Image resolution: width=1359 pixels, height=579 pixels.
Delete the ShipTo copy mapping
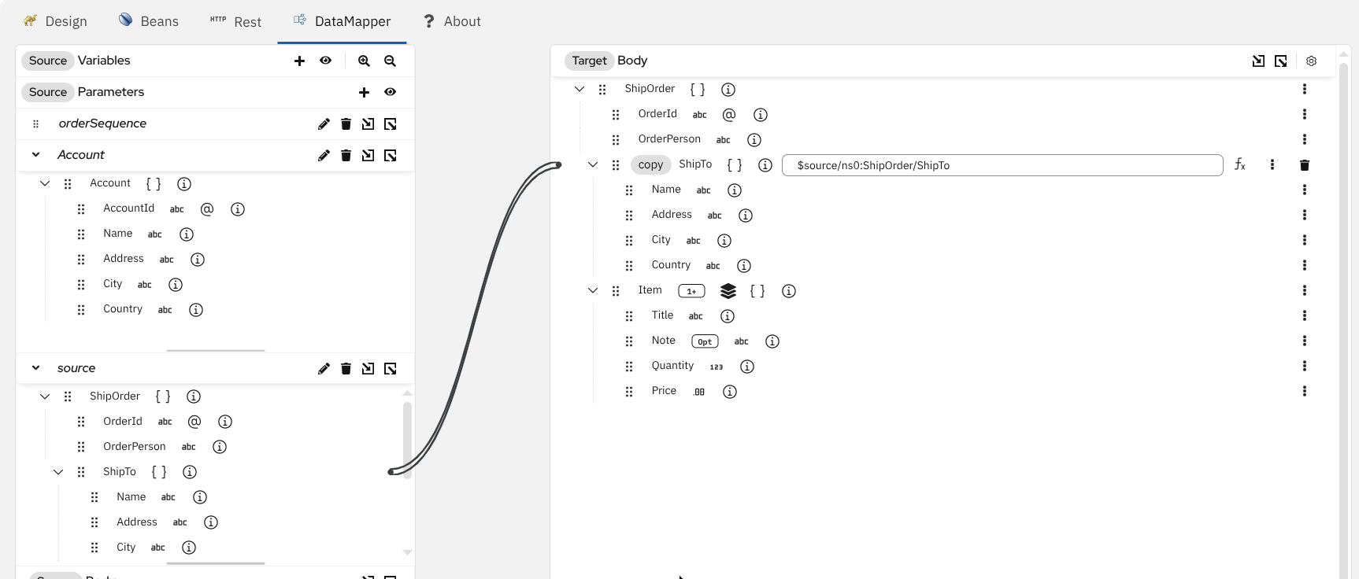1305,164
